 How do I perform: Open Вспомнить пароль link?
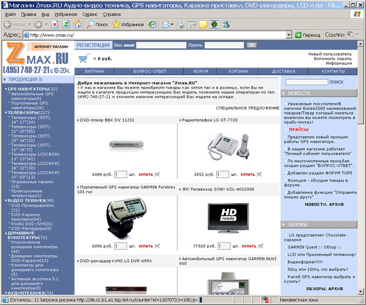point(333,59)
